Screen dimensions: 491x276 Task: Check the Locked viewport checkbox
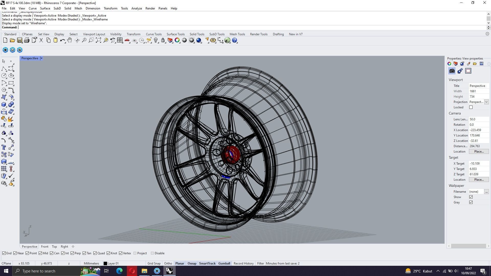tap(471, 107)
